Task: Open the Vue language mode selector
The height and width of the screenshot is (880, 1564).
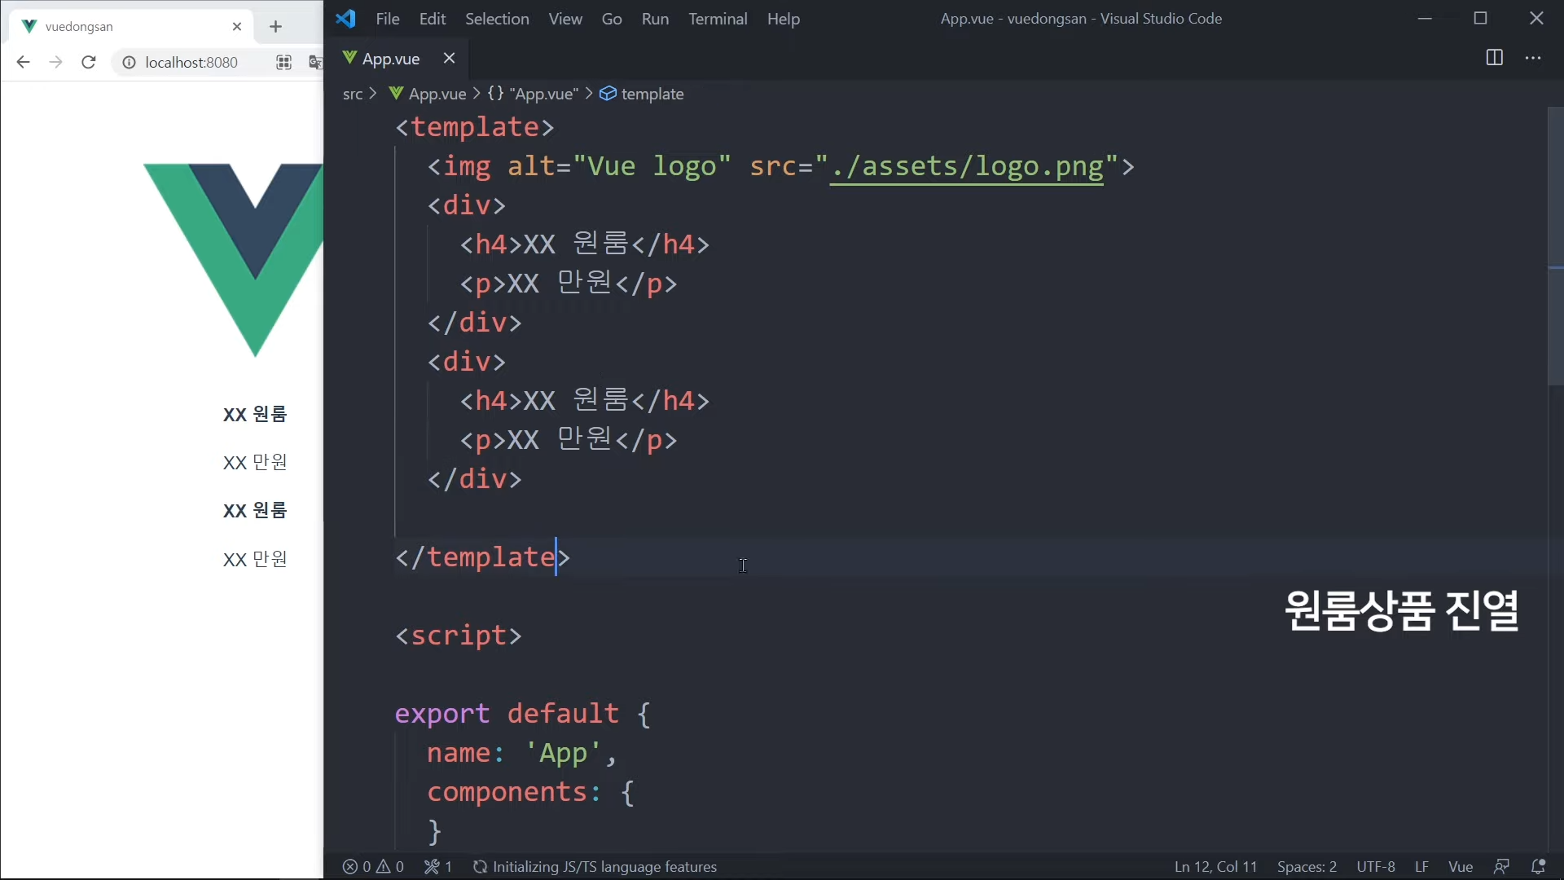Action: (x=1460, y=867)
